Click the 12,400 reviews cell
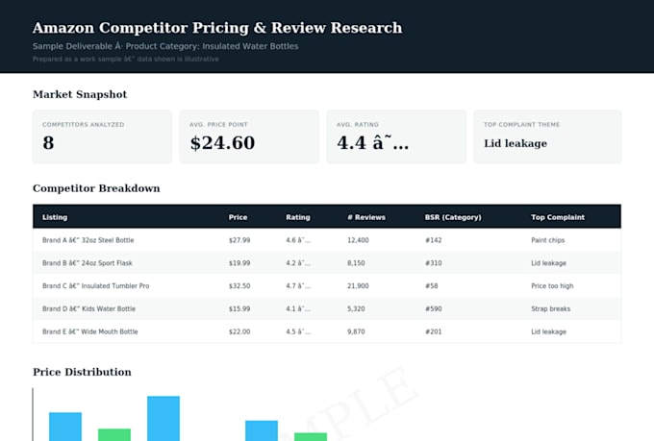 358,240
